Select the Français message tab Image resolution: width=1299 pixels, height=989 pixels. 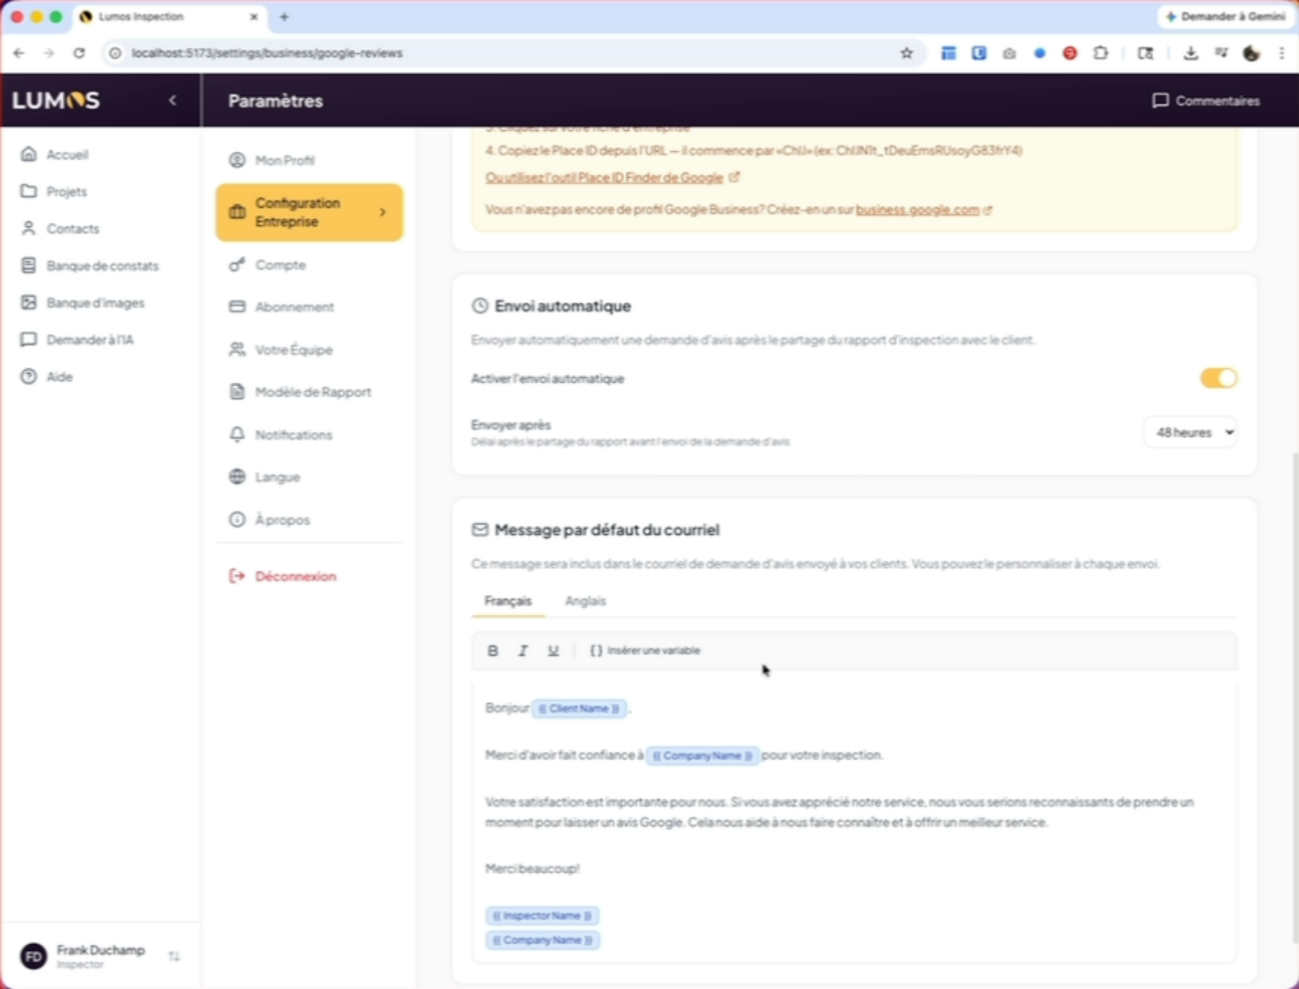point(508,601)
